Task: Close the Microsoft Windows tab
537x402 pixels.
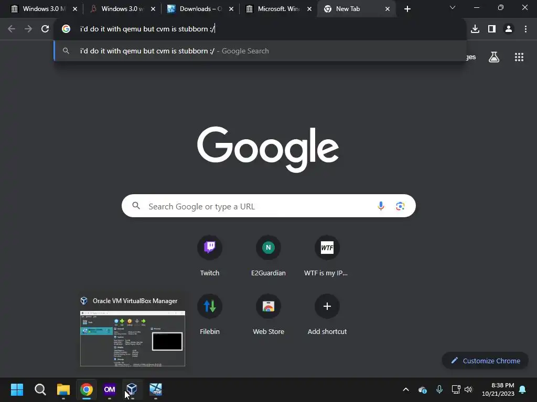Action: pyautogui.click(x=309, y=9)
